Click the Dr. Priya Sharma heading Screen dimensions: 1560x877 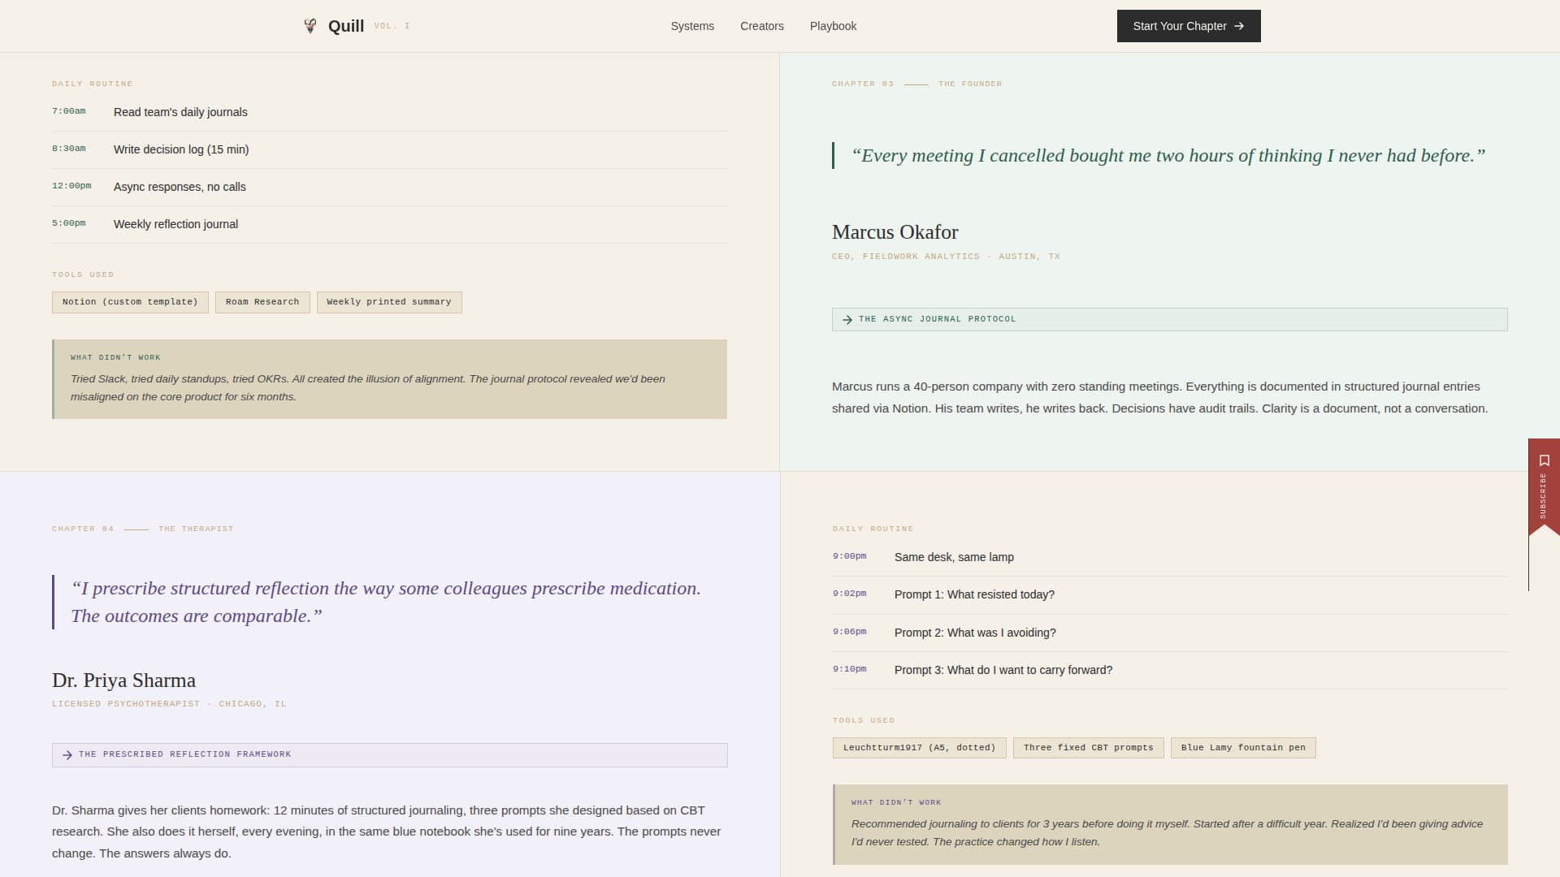pyautogui.click(x=123, y=680)
